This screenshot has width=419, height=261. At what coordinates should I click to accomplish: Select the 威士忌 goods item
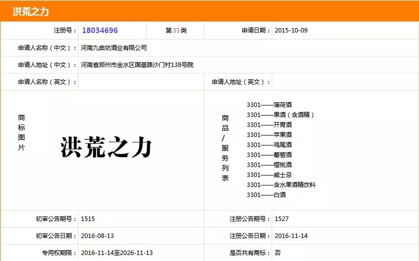[282, 175]
